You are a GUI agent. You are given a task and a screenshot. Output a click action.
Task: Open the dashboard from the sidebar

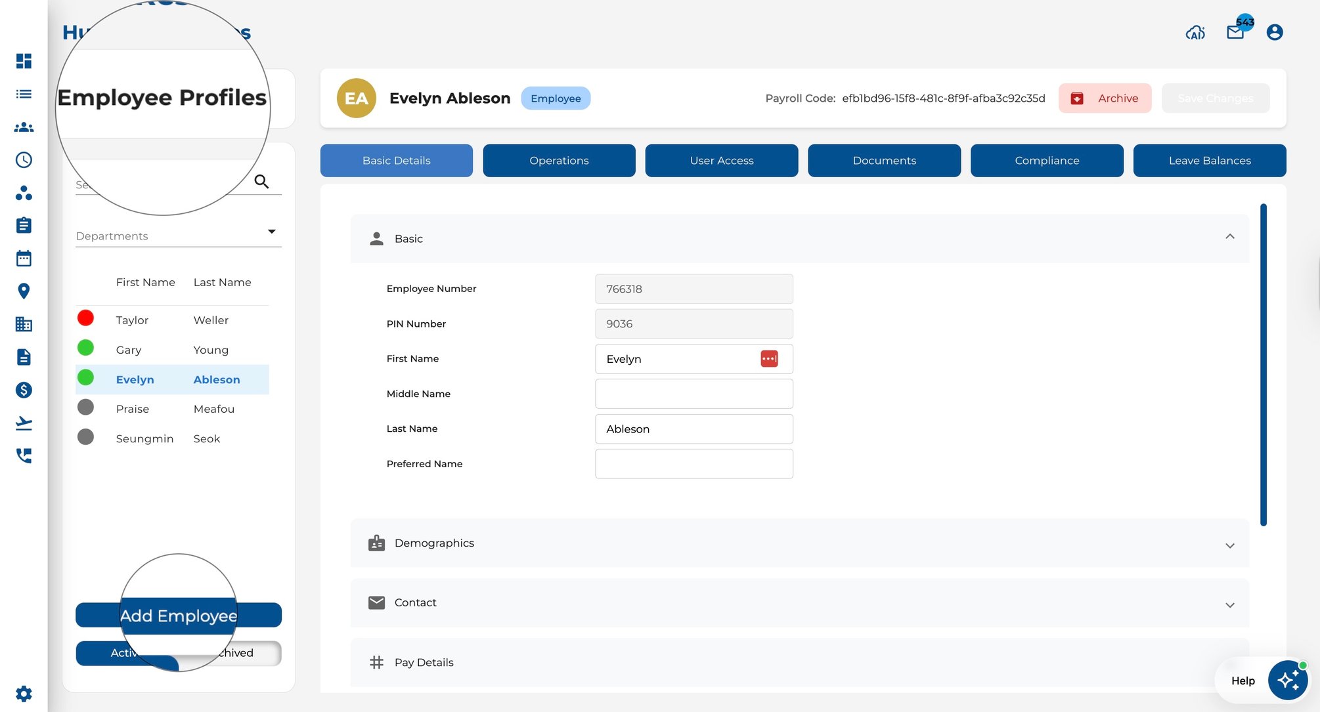click(24, 61)
